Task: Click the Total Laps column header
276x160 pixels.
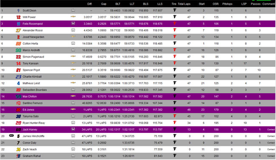Action: pyautogui.click(x=184, y=4)
